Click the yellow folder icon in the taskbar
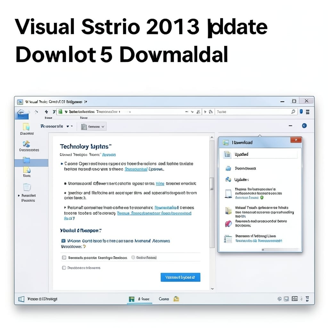The height and width of the screenshot is (328, 328). pos(176,299)
